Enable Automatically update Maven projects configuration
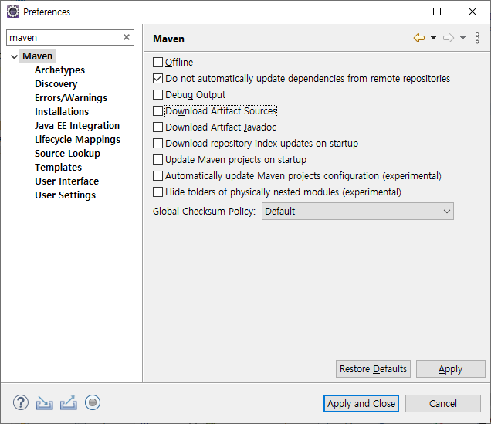Viewport: 491px width, 424px height. [x=157, y=175]
